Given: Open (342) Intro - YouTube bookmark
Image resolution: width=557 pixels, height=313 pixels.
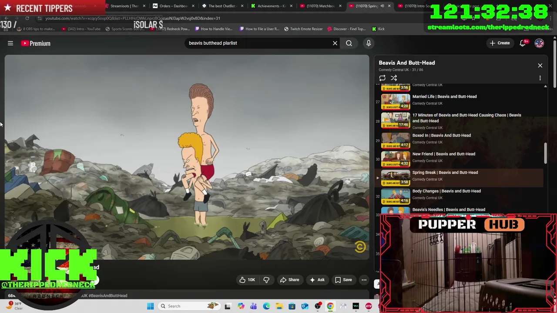Looking at the screenshot, I should pos(81,29).
